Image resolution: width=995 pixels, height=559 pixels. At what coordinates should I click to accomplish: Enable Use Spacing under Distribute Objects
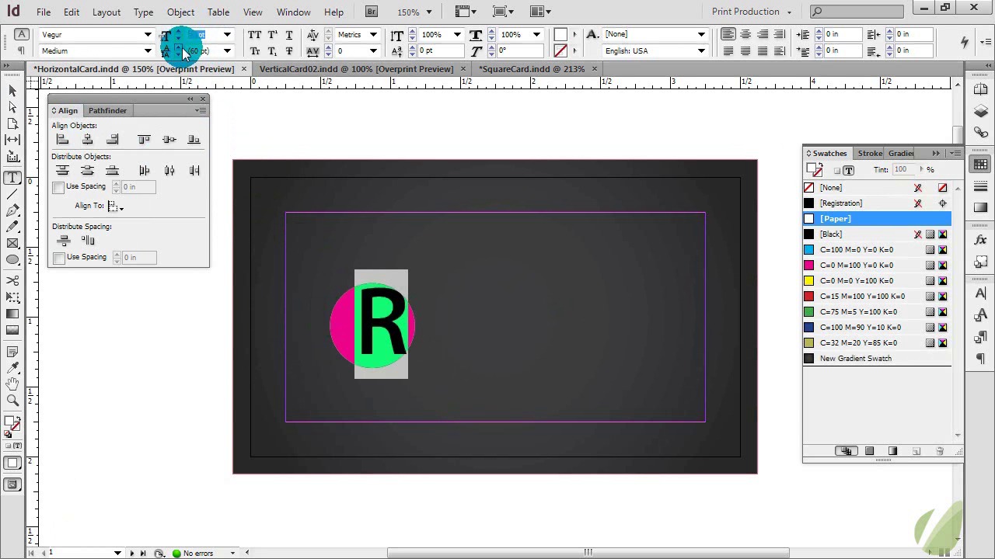(x=59, y=187)
